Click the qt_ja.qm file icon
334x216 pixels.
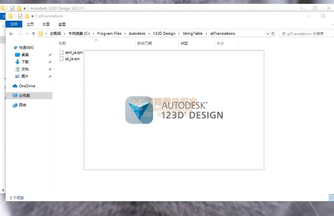[62, 58]
